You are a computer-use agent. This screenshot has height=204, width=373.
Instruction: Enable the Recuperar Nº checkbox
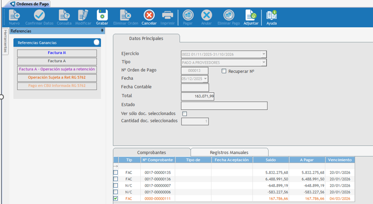click(224, 71)
